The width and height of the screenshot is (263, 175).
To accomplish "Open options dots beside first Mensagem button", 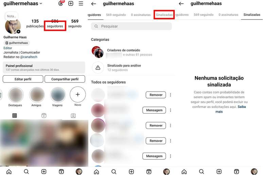I will click(171, 110).
